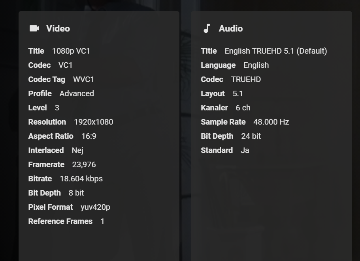This screenshot has height=261, width=360.
Task: Select the Language value English
Action: pyautogui.click(x=256, y=65)
